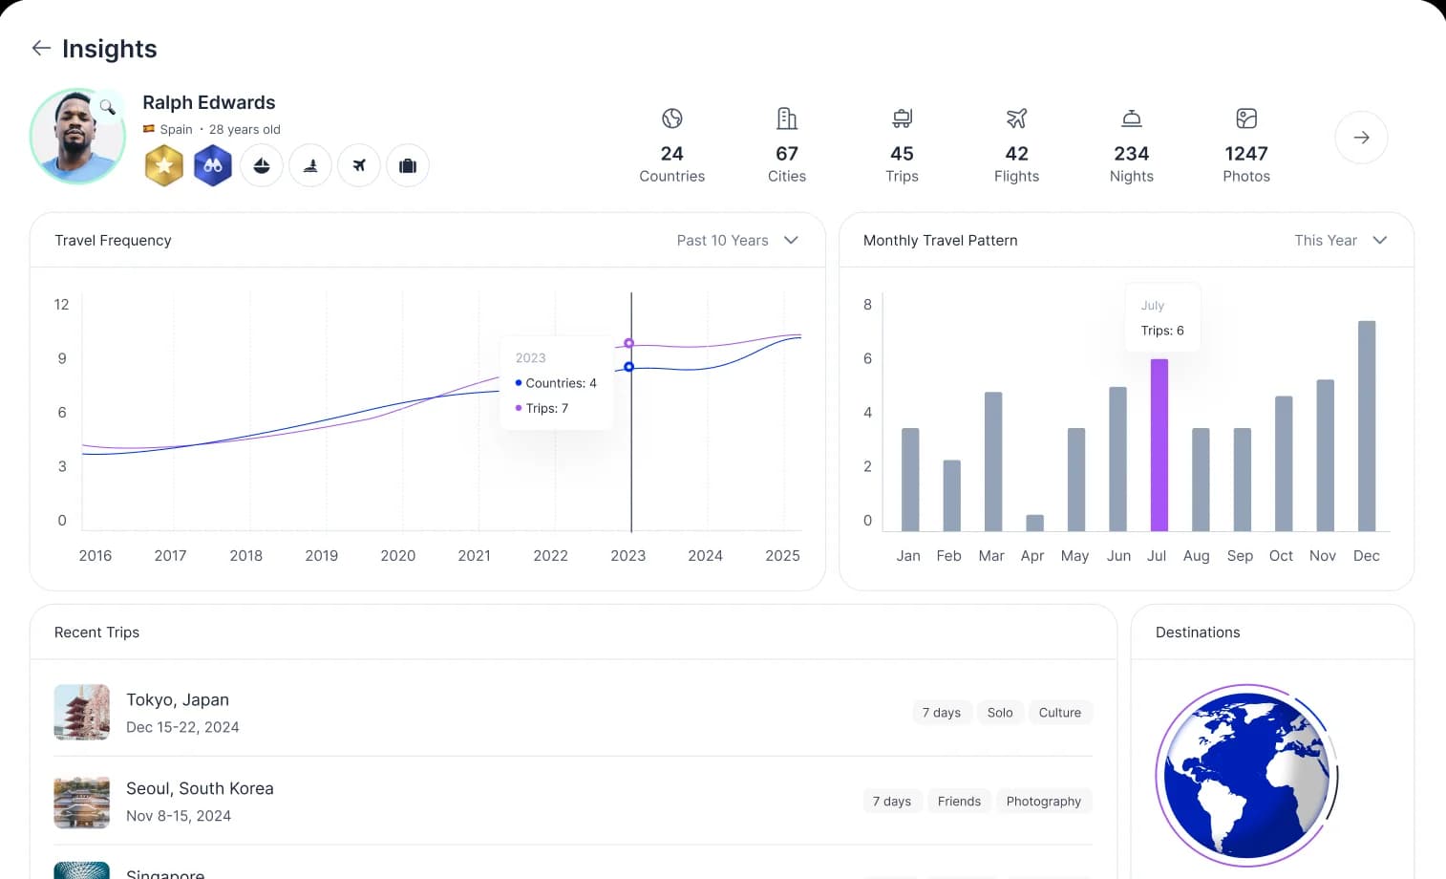The width and height of the screenshot is (1446, 879).
Task: Click the Flights plane icon
Action: [1016, 118]
